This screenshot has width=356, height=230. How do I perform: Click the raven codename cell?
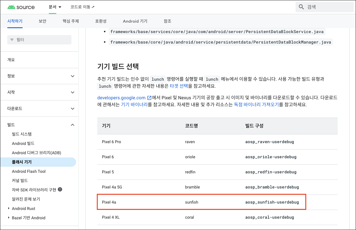[x=190, y=142]
